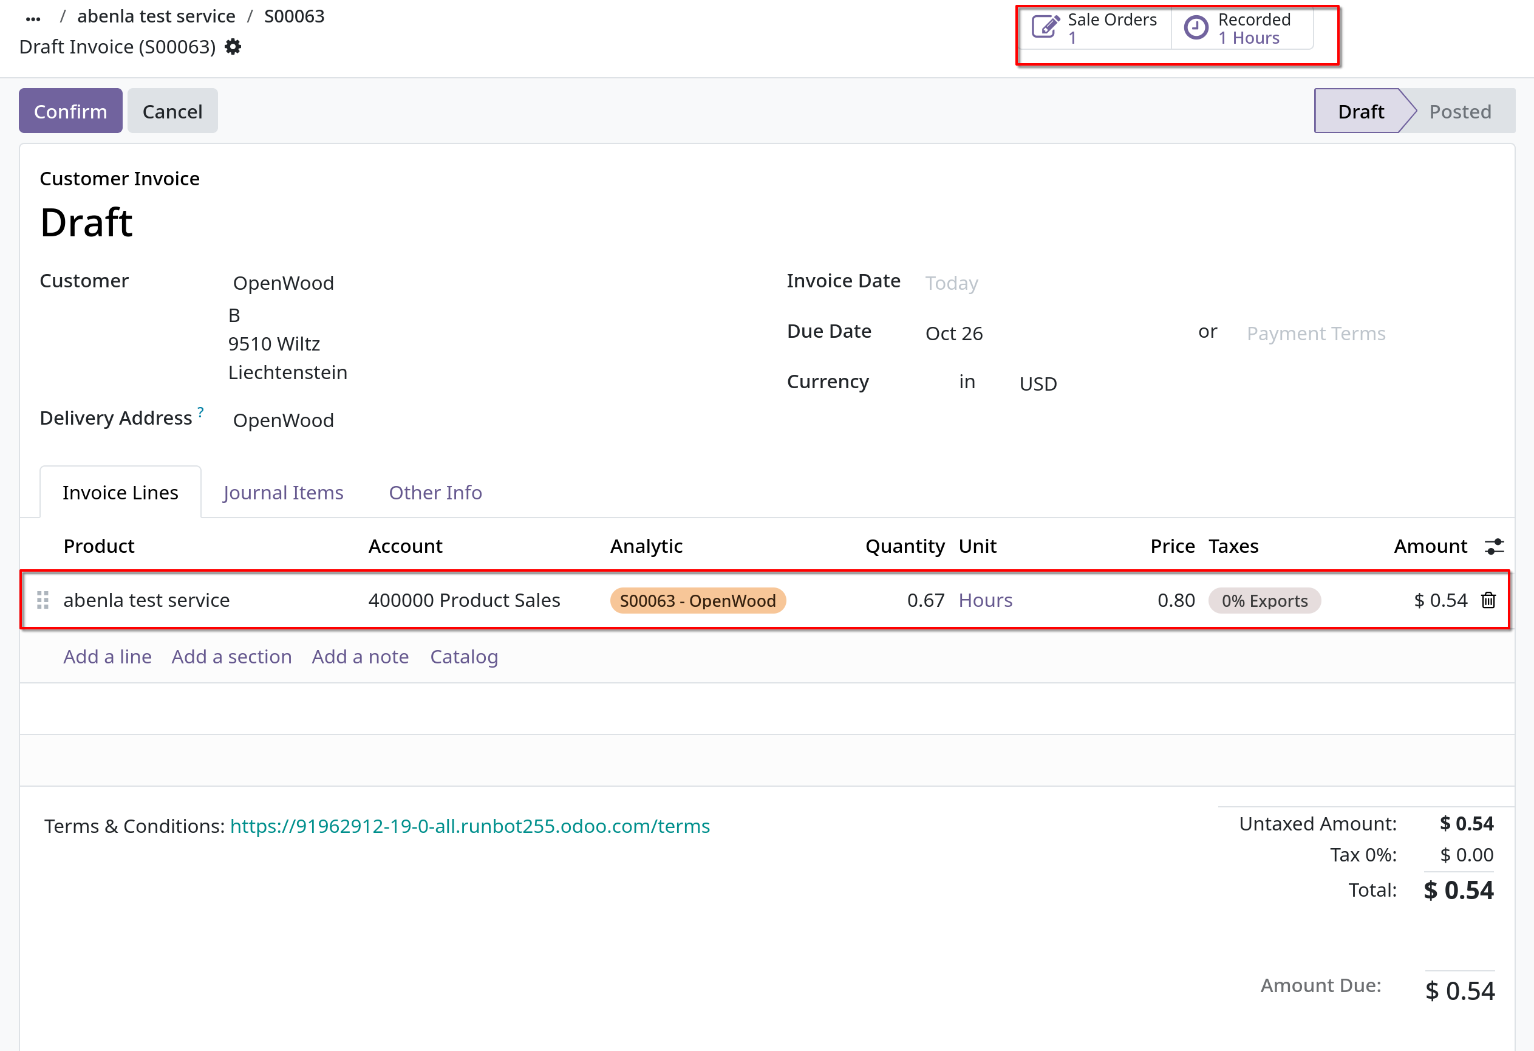The image size is (1534, 1051).
Task: Click Add a section link
Action: 232,656
